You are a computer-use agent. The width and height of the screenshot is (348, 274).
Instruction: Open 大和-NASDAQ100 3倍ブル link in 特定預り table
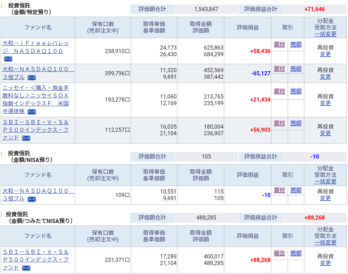click(38, 73)
